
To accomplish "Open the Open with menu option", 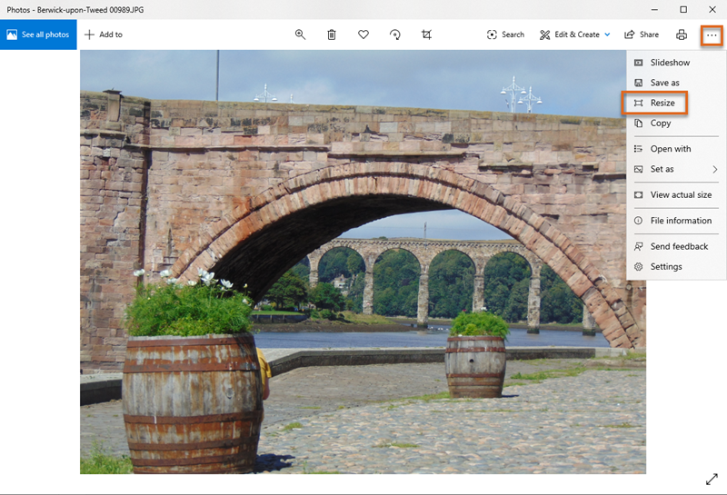I will point(670,149).
